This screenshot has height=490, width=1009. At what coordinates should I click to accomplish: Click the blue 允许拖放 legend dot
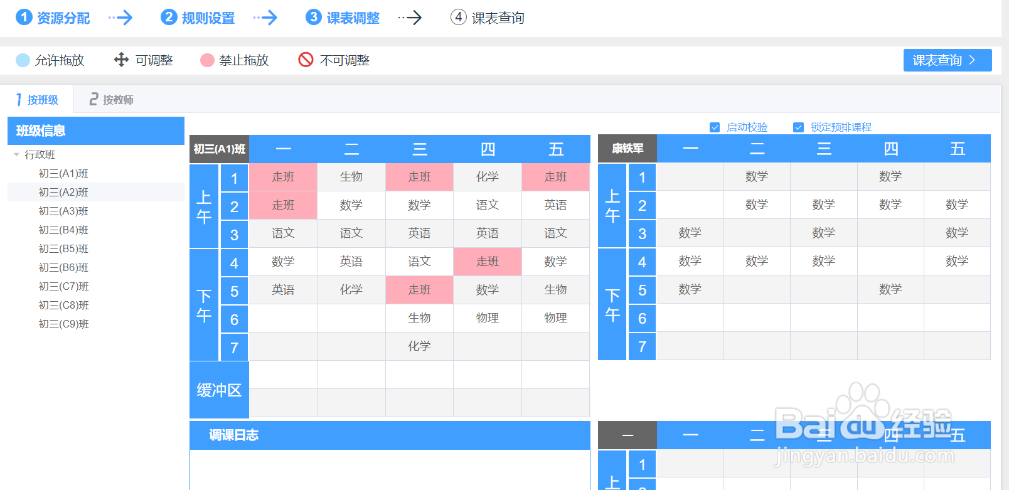[x=23, y=60]
